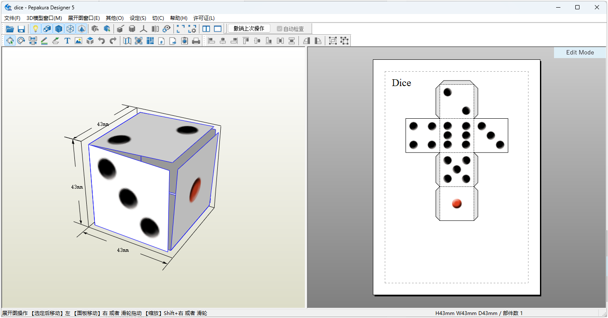Select the 3D cube tool in second toolbar
Image resolution: width=608 pixels, height=318 pixels.
[x=90, y=41]
